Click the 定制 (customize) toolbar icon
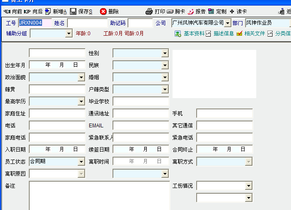Screen dimensions: 291x210 211,12
